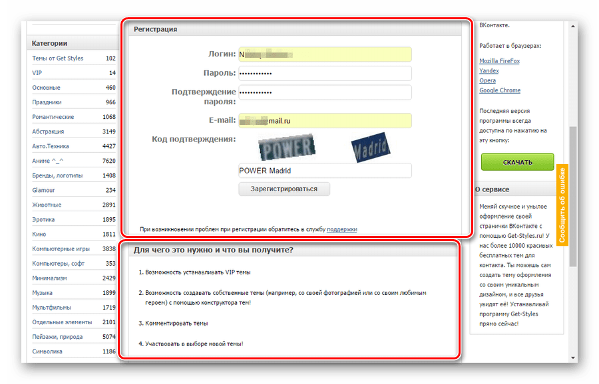The image size is (599, 384).
Task: Click the text Комментировать темы
Action: point(176,324)
